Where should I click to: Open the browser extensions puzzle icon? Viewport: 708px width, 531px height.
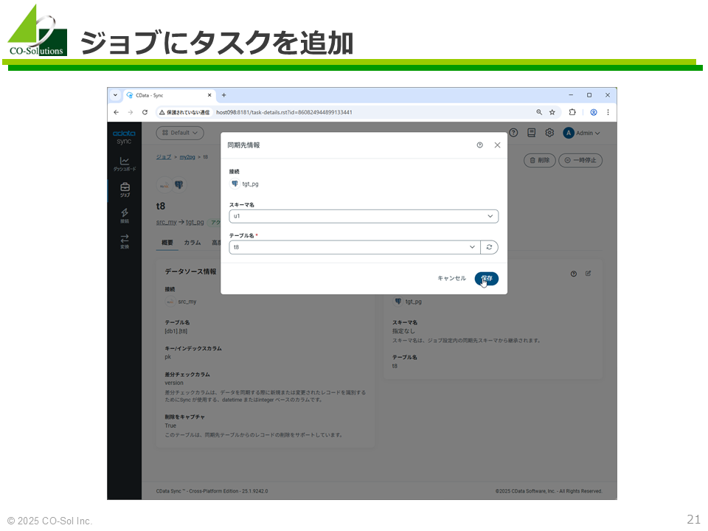click(572, 112)
